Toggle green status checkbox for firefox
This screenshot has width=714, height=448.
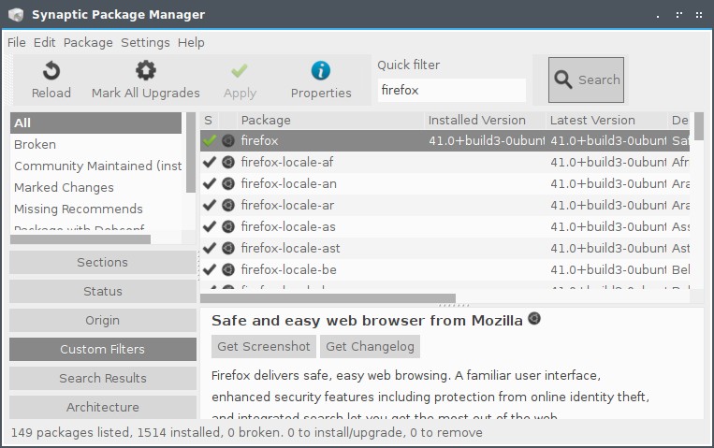point(210,140)
